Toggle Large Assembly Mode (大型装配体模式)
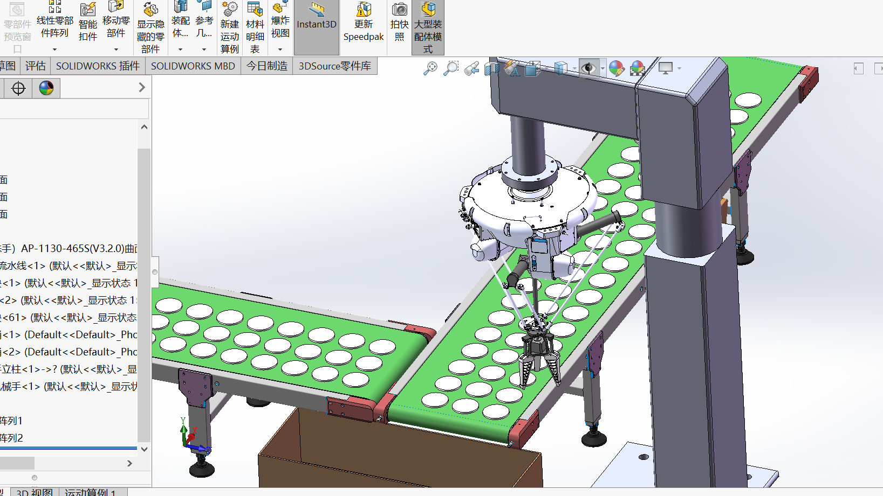Image resolution: width=883 pixels, height=496 pixels. tap(428, 27)
